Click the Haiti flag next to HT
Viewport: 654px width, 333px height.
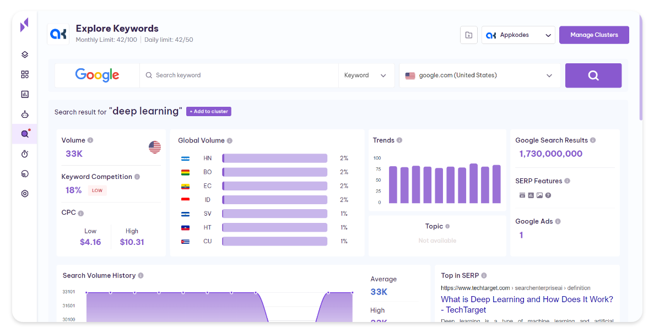[x=185, y=227]
